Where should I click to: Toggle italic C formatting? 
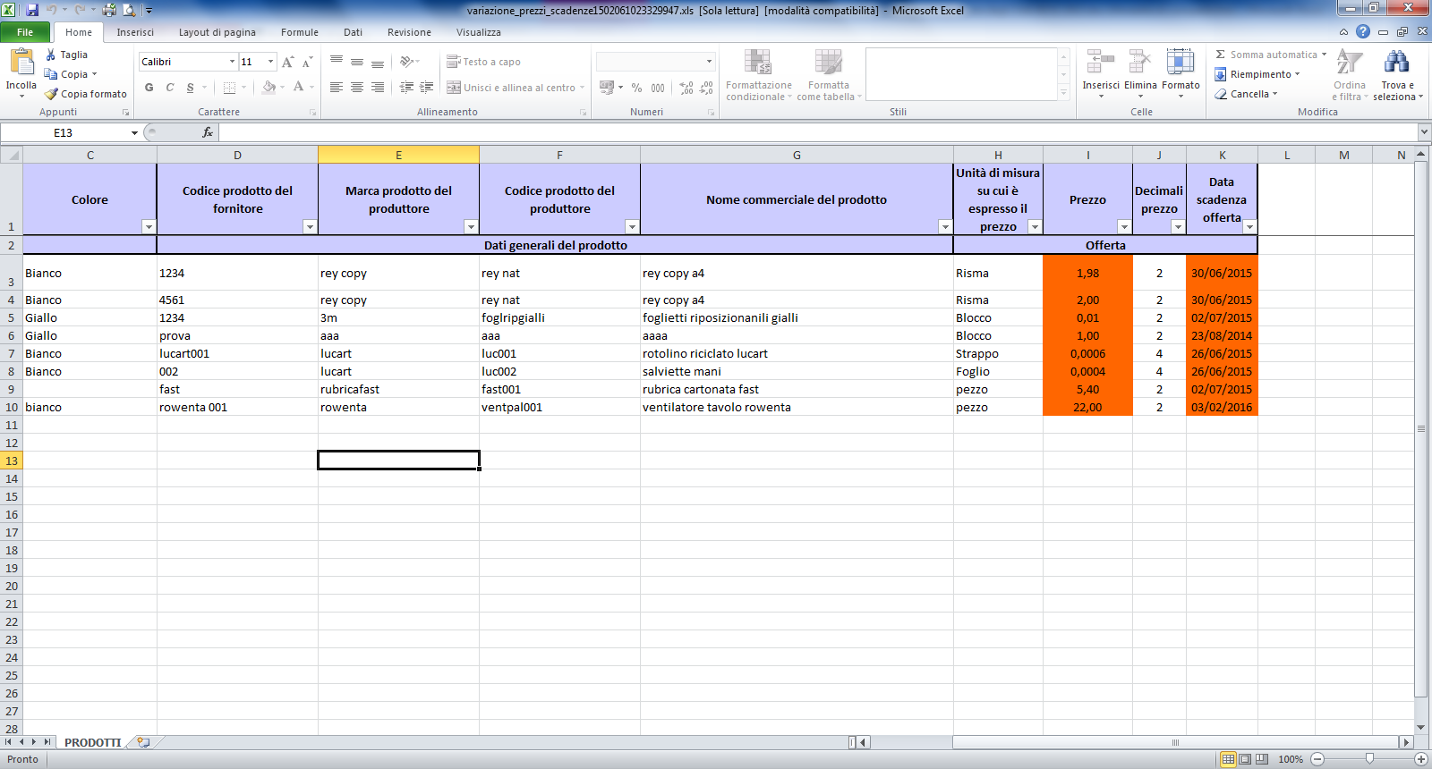click(169, 88)
